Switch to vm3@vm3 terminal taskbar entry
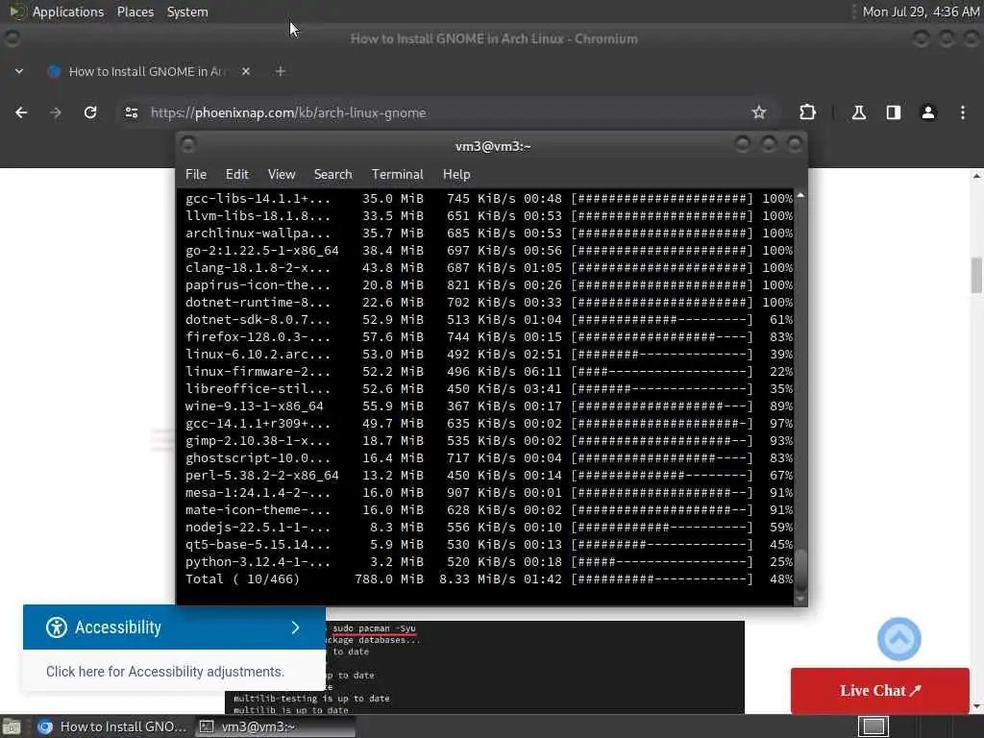This screenshot has width=984, height=738. tap(275, 726)
